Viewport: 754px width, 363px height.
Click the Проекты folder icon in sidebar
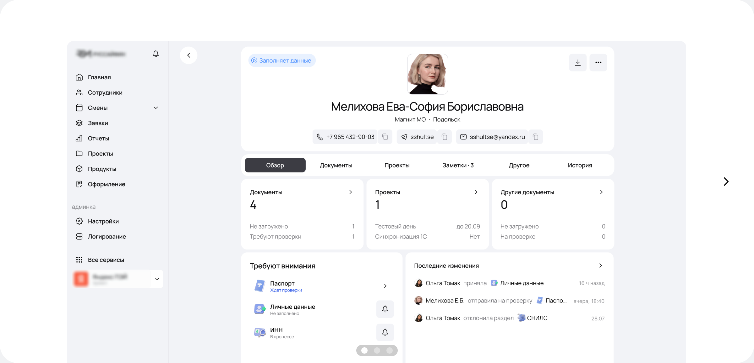coord(79,154)
